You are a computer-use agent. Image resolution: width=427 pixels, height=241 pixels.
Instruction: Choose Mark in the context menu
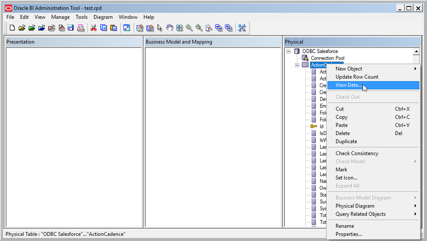click(373, 170)
